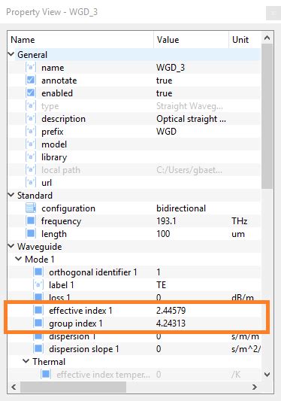The image size is (281, 401).
Task: Click the number icon beside effective index temperature
Action: pos(46,374)
